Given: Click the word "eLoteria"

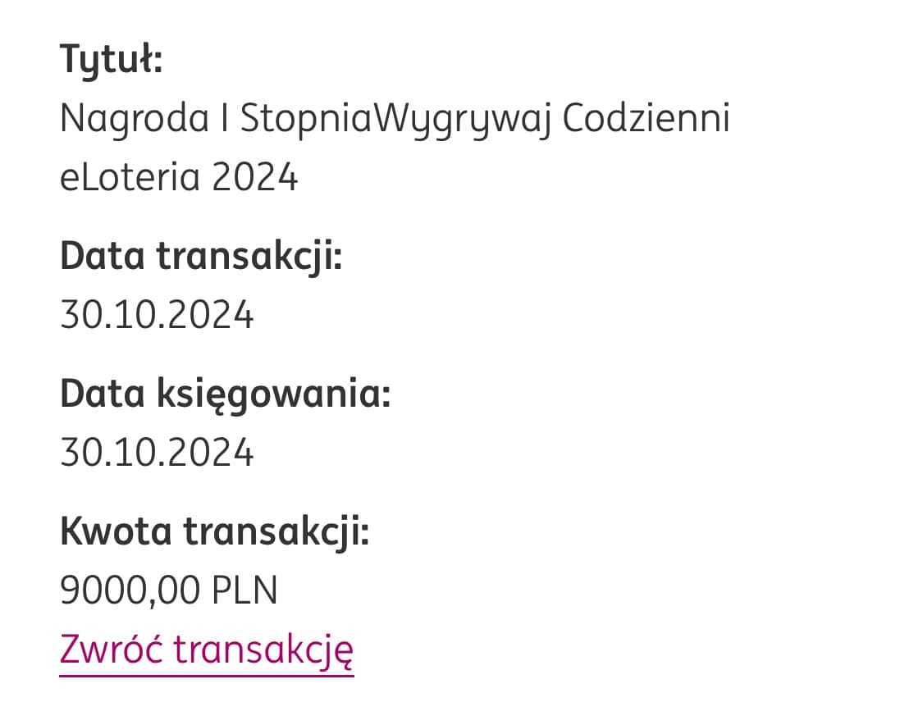Looking at the screenshot, I should tap(130, 177).
